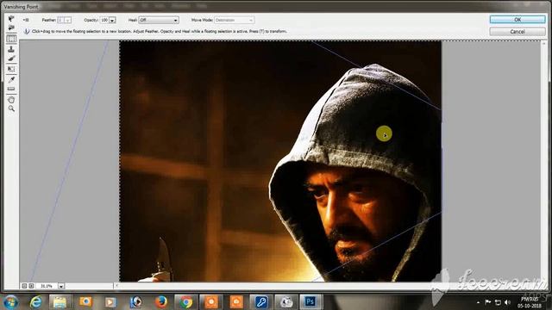Select the Zoom magnifier tool
This screenshot has height=310, width=552.
point(11,109)
